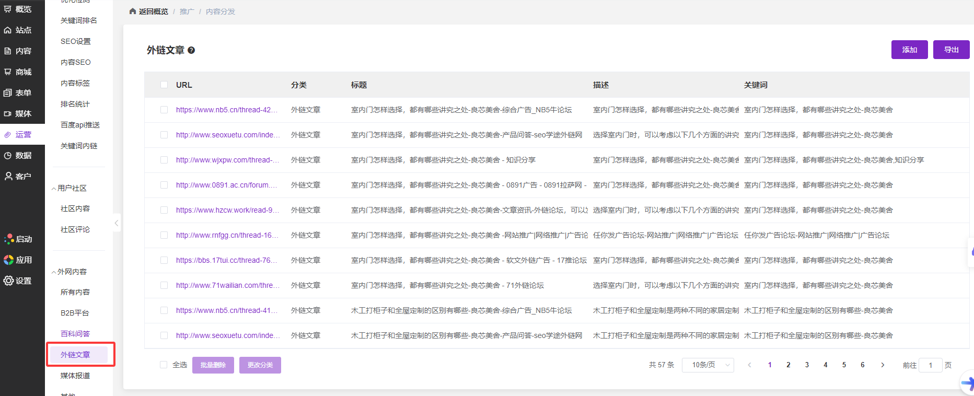Click the 前往 page number input field
Viewport: 974px width, 396px height.
click(930, 365)
